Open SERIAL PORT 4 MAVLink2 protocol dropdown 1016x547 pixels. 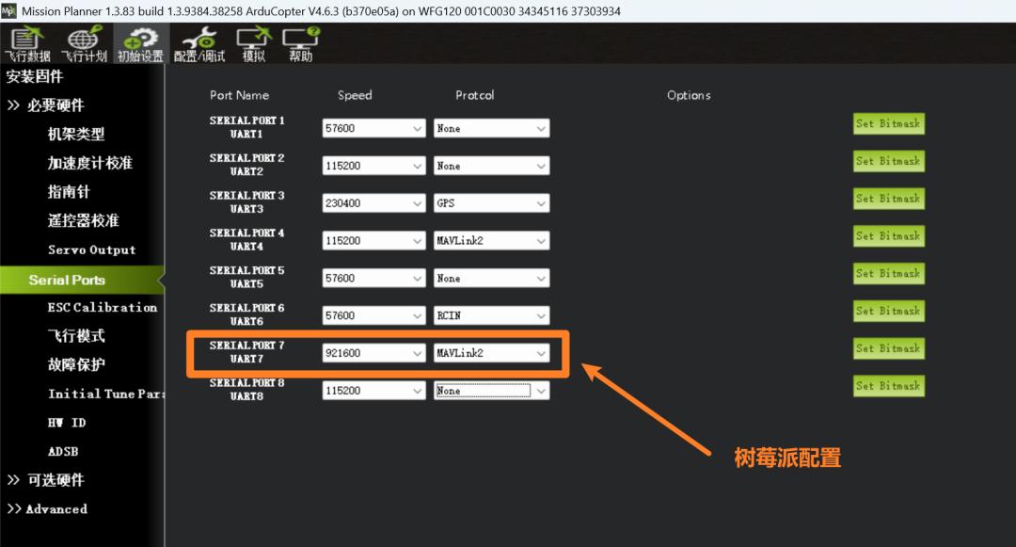click(491, 240)
